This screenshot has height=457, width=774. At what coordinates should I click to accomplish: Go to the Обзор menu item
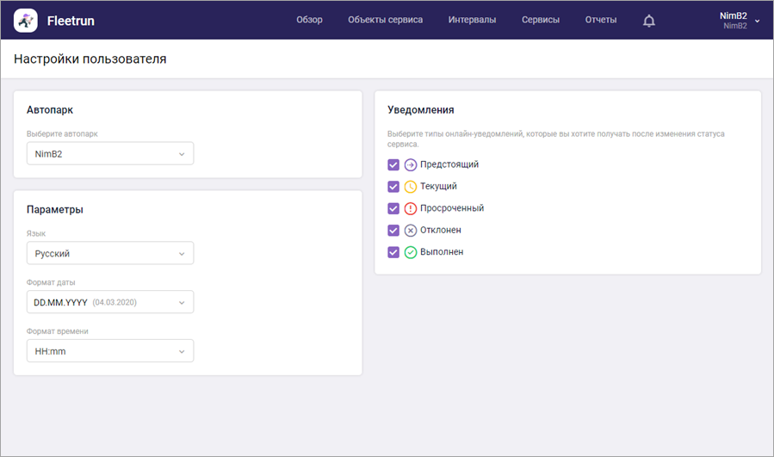[309, 20]
